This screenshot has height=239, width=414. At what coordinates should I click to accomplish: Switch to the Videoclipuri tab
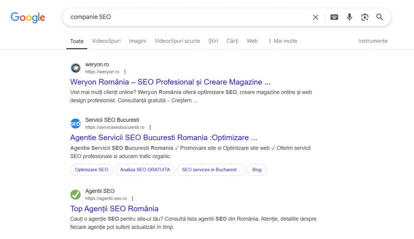coord(106,41)
